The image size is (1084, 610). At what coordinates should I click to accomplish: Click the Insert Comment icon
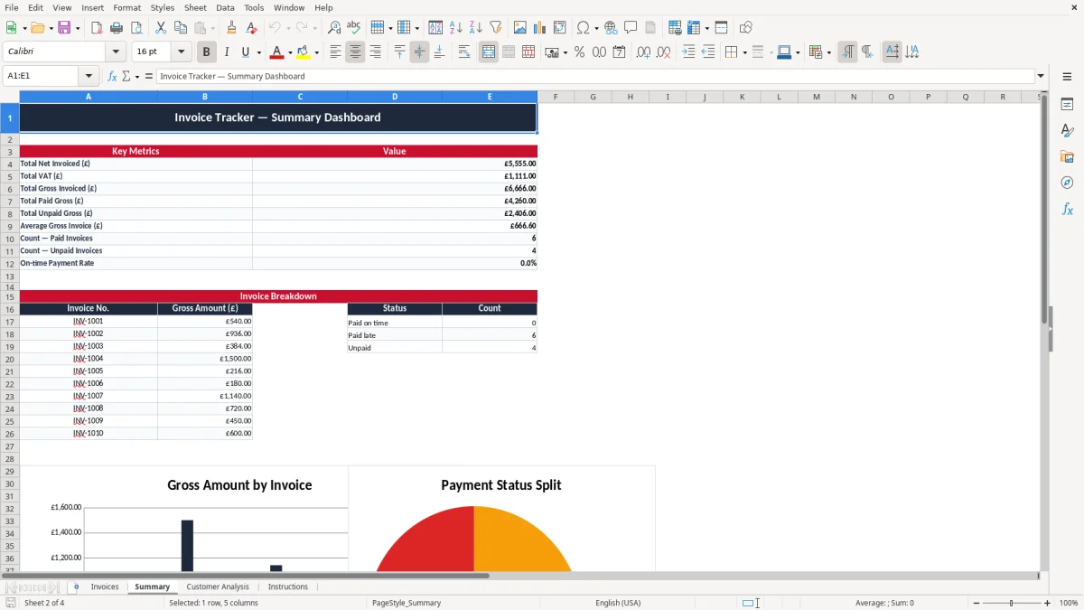(631, 28)
